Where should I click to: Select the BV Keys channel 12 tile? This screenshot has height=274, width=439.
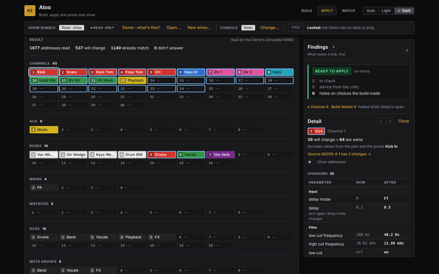(x=103, y=80)
